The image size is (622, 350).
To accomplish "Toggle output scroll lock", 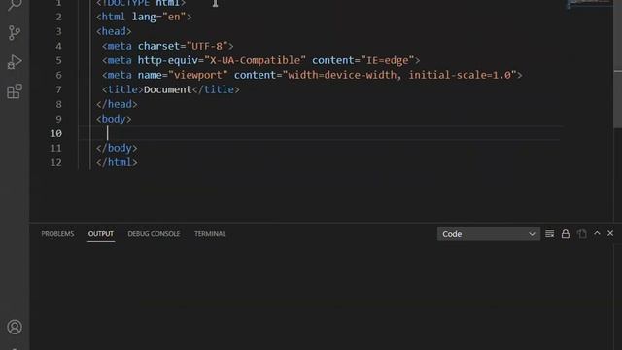I will tap(566, 234).
